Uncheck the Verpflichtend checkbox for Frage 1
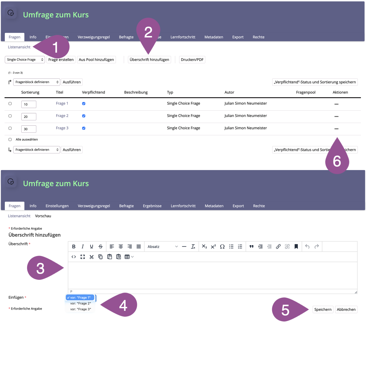This screenshot has height=366, width=366. pos(84,104)
